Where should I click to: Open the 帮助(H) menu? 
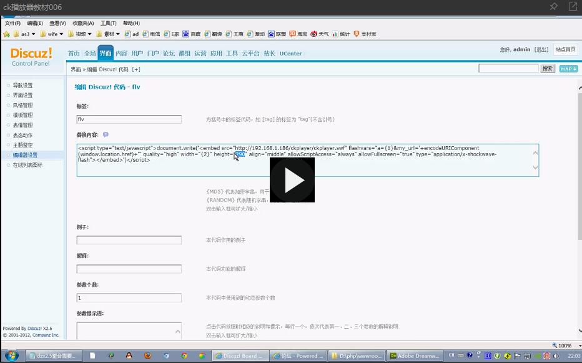click(131, 23)
